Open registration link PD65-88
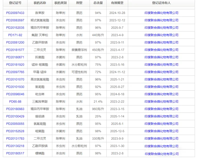Image resolution: width=197 pixels, height=159 pixels. tap(15, 102)
